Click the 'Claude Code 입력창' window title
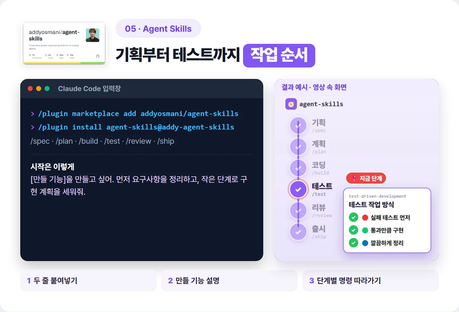The image size is (459, 312). (x=89, y=89)
